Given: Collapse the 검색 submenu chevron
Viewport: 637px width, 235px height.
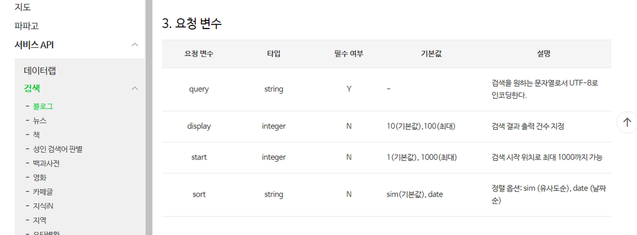Looking at the screenshot, I should click(135, 88).
